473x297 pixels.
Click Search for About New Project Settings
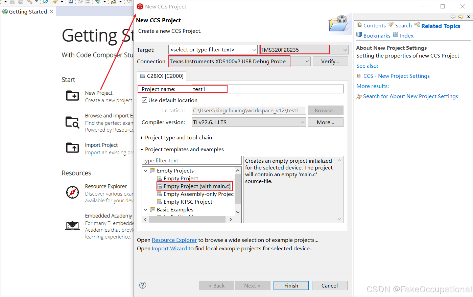coord(410,96)
